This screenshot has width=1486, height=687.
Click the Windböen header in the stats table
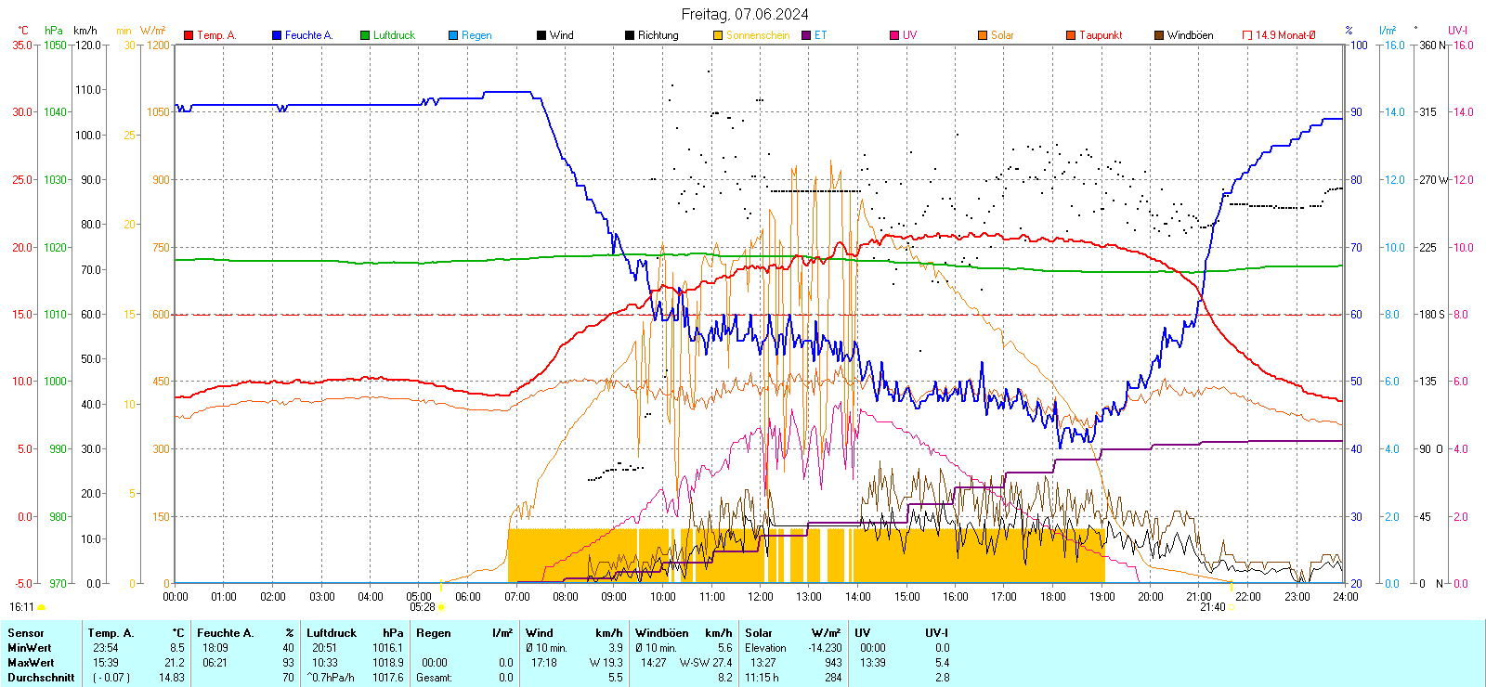click(x=661, y=633)
